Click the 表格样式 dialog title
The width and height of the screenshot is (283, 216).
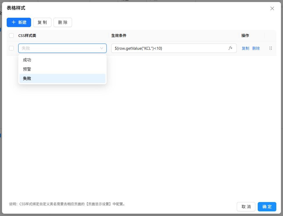click(16, 8)
